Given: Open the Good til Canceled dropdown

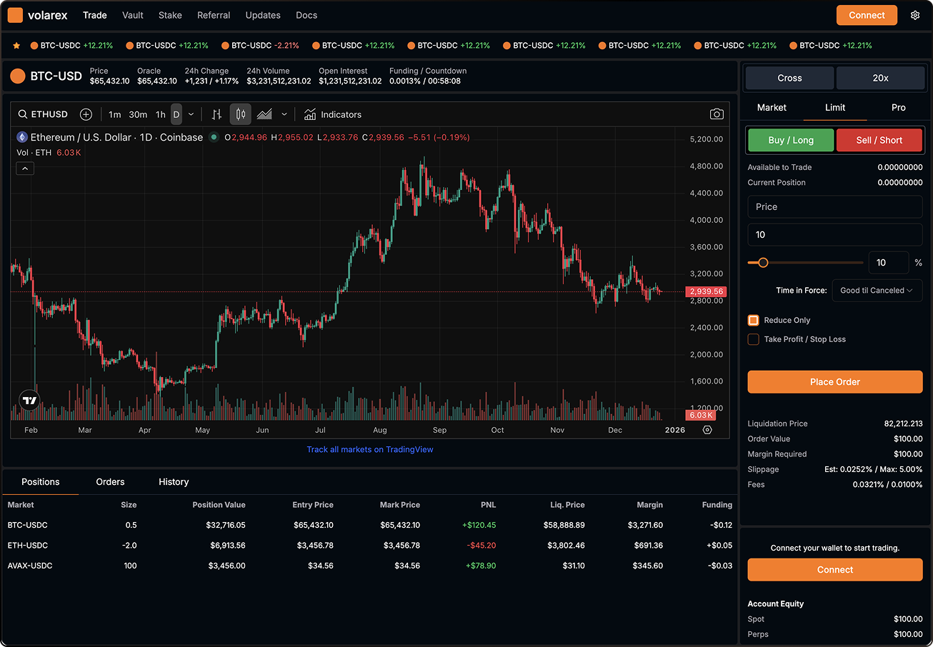Looking at the screenshot, I should click(x=877, y=290).
